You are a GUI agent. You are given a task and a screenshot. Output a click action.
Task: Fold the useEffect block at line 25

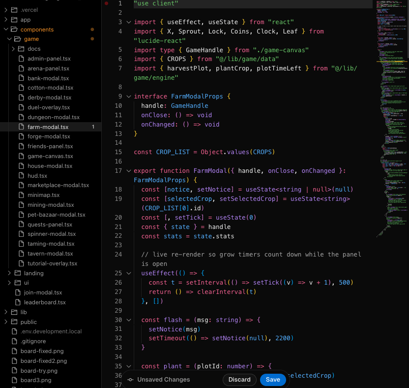pyautogui.click(x=129, y=273)
